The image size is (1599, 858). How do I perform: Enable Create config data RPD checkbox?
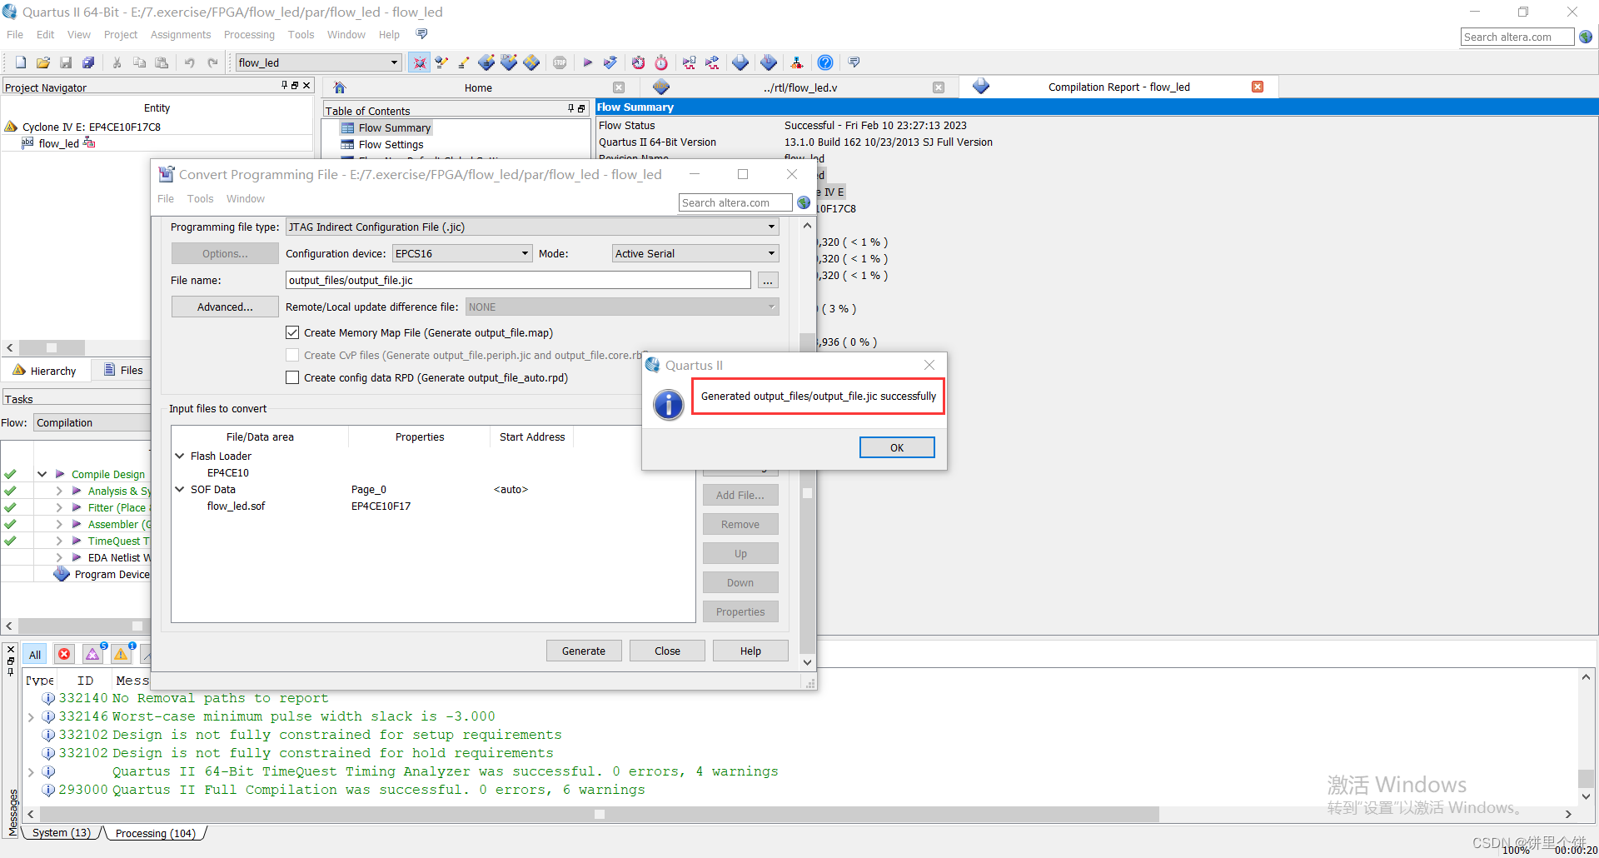[292, 377]
